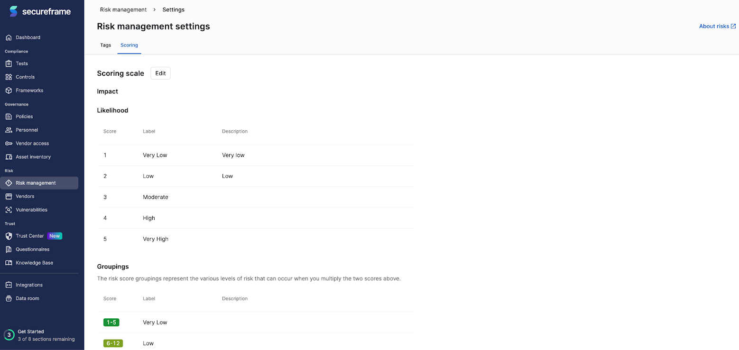Expand the Impact section heading
Image resolution: width=739 pixels, height=350 pixels.
(108, 91)
